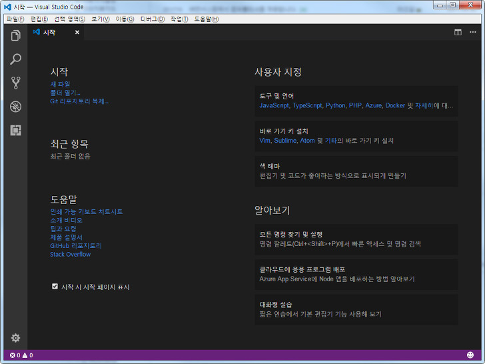Open 클라우드에 응용 프로그램 배포 card
This screenshot has width=485, height=364.
(356, 275)
